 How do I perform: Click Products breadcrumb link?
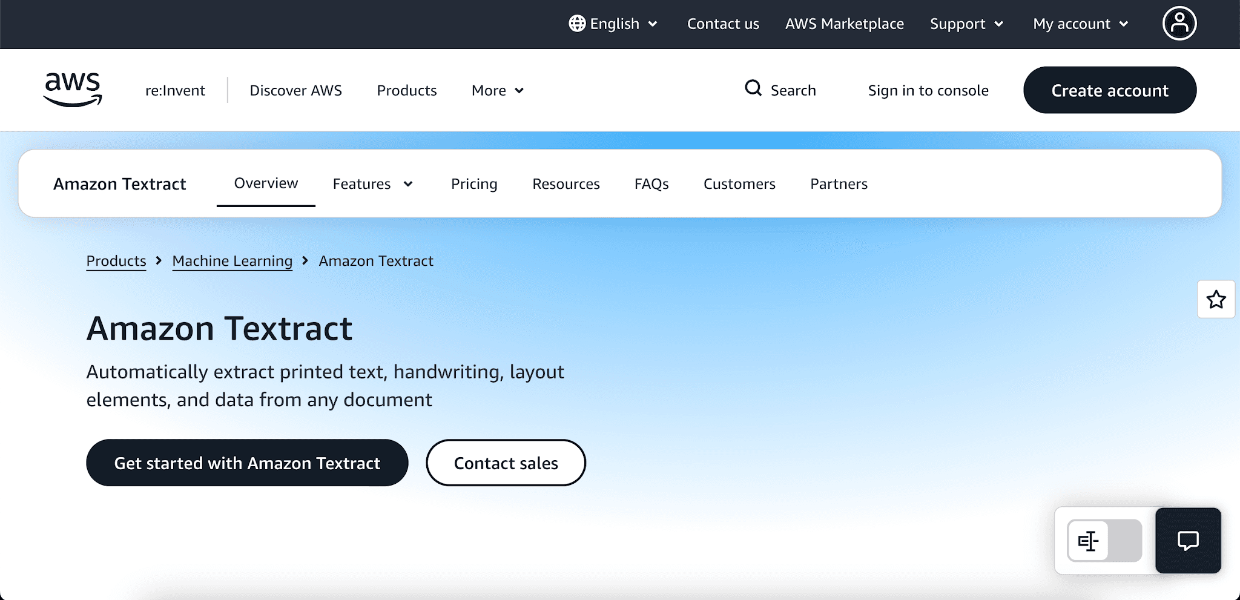(116, 261)
